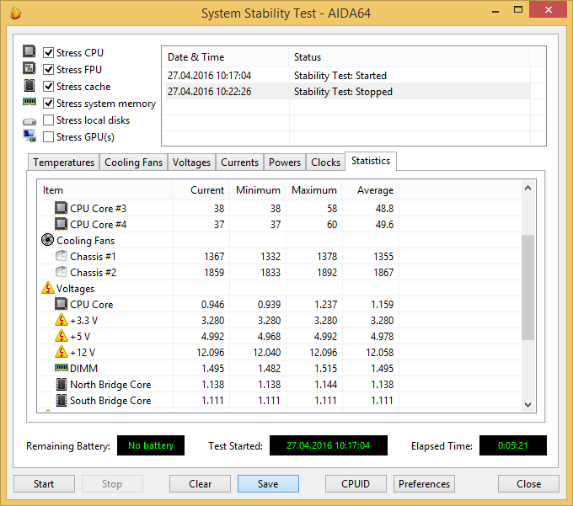This screenshot has height=506, width=573.
Task: Select the Statistics tab
Action: (371, 161)
